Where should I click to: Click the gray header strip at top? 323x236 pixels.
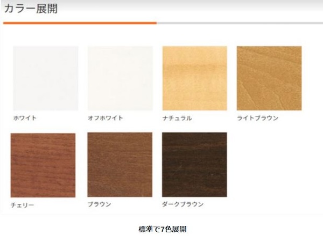point(161,2)
